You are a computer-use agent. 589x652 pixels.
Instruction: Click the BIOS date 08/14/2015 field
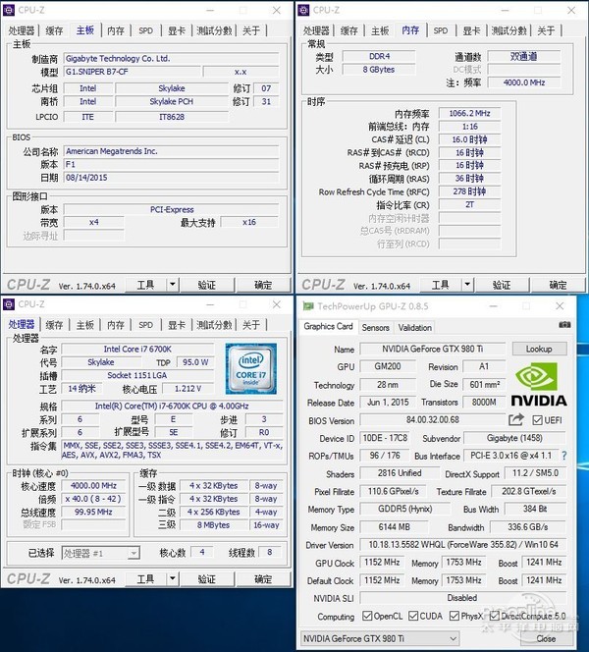pyautogui.click(x=171, y=178)
